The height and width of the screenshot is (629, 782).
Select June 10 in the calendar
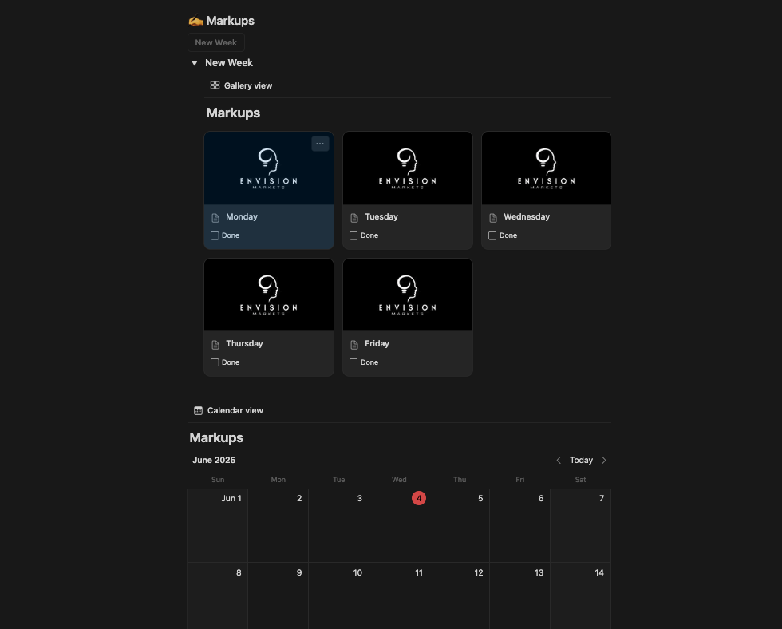pos(338,596)
